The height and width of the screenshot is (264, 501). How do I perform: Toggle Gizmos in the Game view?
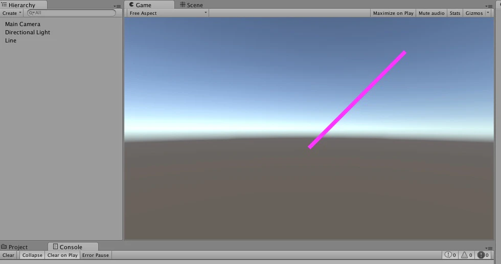tap(474, 13)
